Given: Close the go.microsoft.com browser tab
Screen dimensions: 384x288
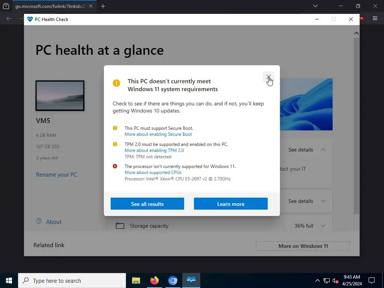Looking at the screenshot, I should tap(91, 6).
